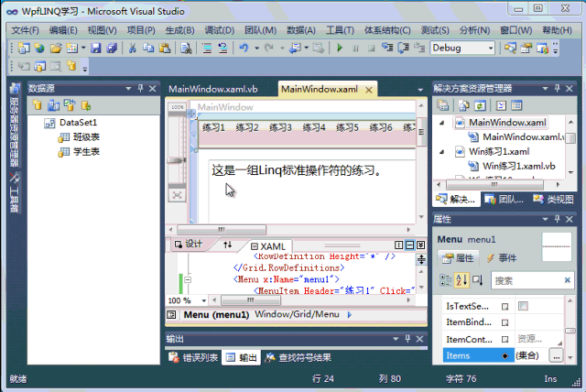This screenshot has height=392, width=586.
Task: Toggle IsTextSearchEnabled property checkbox
Action: pyautogui.click(x=523, y=306)
